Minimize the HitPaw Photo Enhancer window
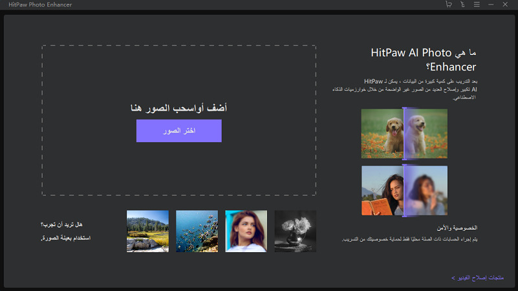518x291 pixels. (491, 5)
